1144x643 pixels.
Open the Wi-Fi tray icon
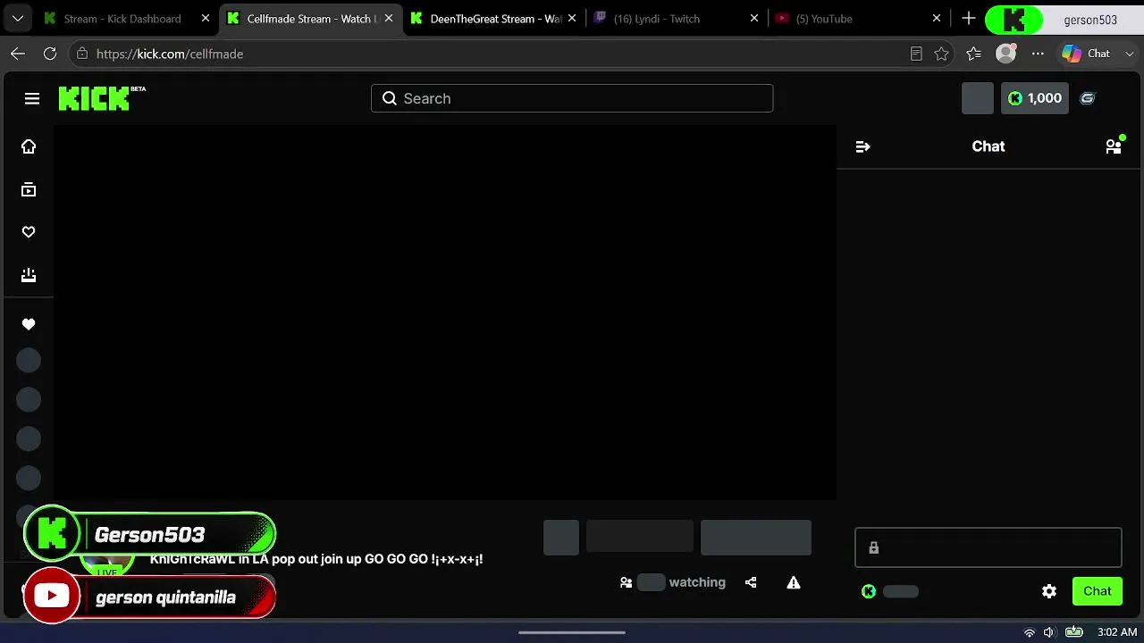click(x=1030, y=632)
